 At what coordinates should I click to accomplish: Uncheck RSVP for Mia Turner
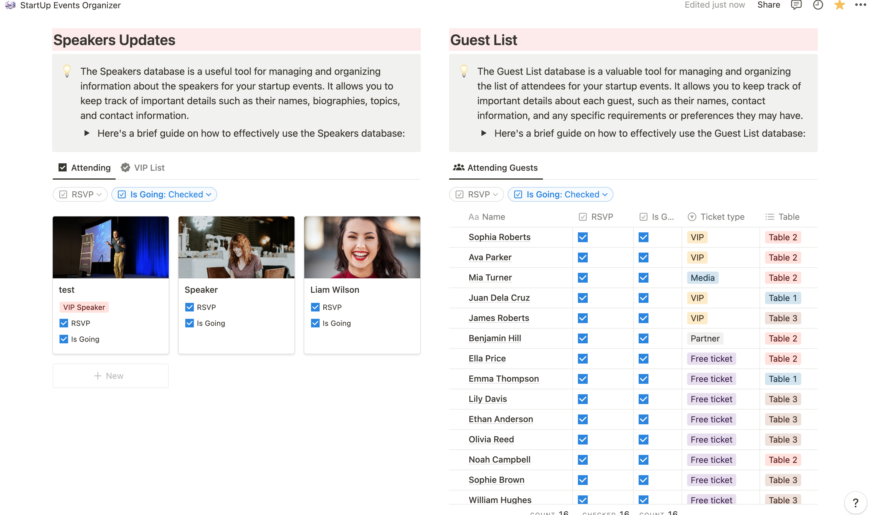pos(583,278)
